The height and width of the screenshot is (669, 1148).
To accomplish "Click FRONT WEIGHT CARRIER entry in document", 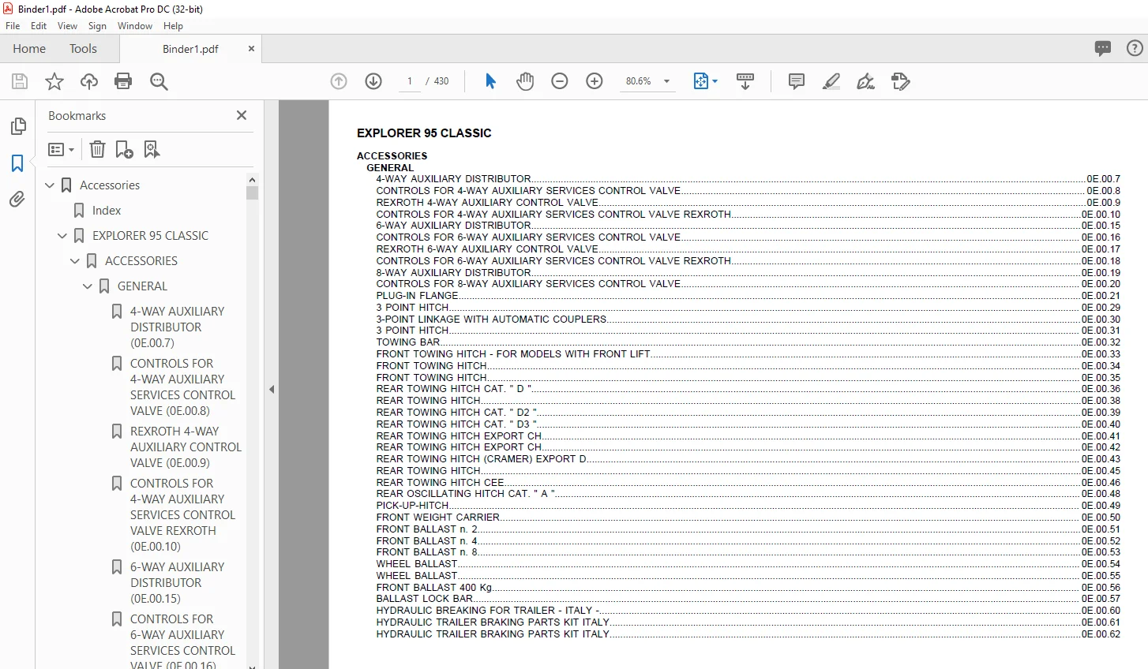I will (x=437, y=518).
